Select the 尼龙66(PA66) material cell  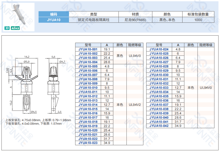pos(135,20)
